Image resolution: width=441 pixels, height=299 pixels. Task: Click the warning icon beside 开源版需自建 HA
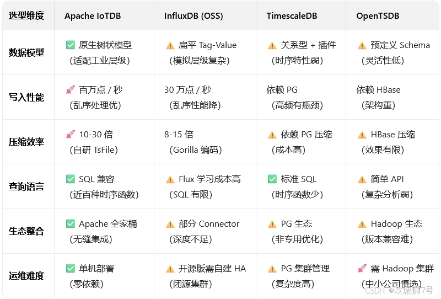click(x=170, y=269)
